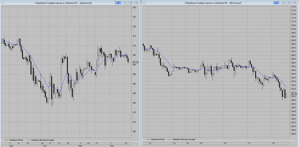Toggle the blue link icon in the #3 Дневной window
Viewport: 299px width, 147px height.
point(118,3)
